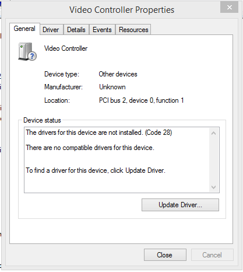
Task: Click the 'Code 28' error message line
Action: coord(99,132)
